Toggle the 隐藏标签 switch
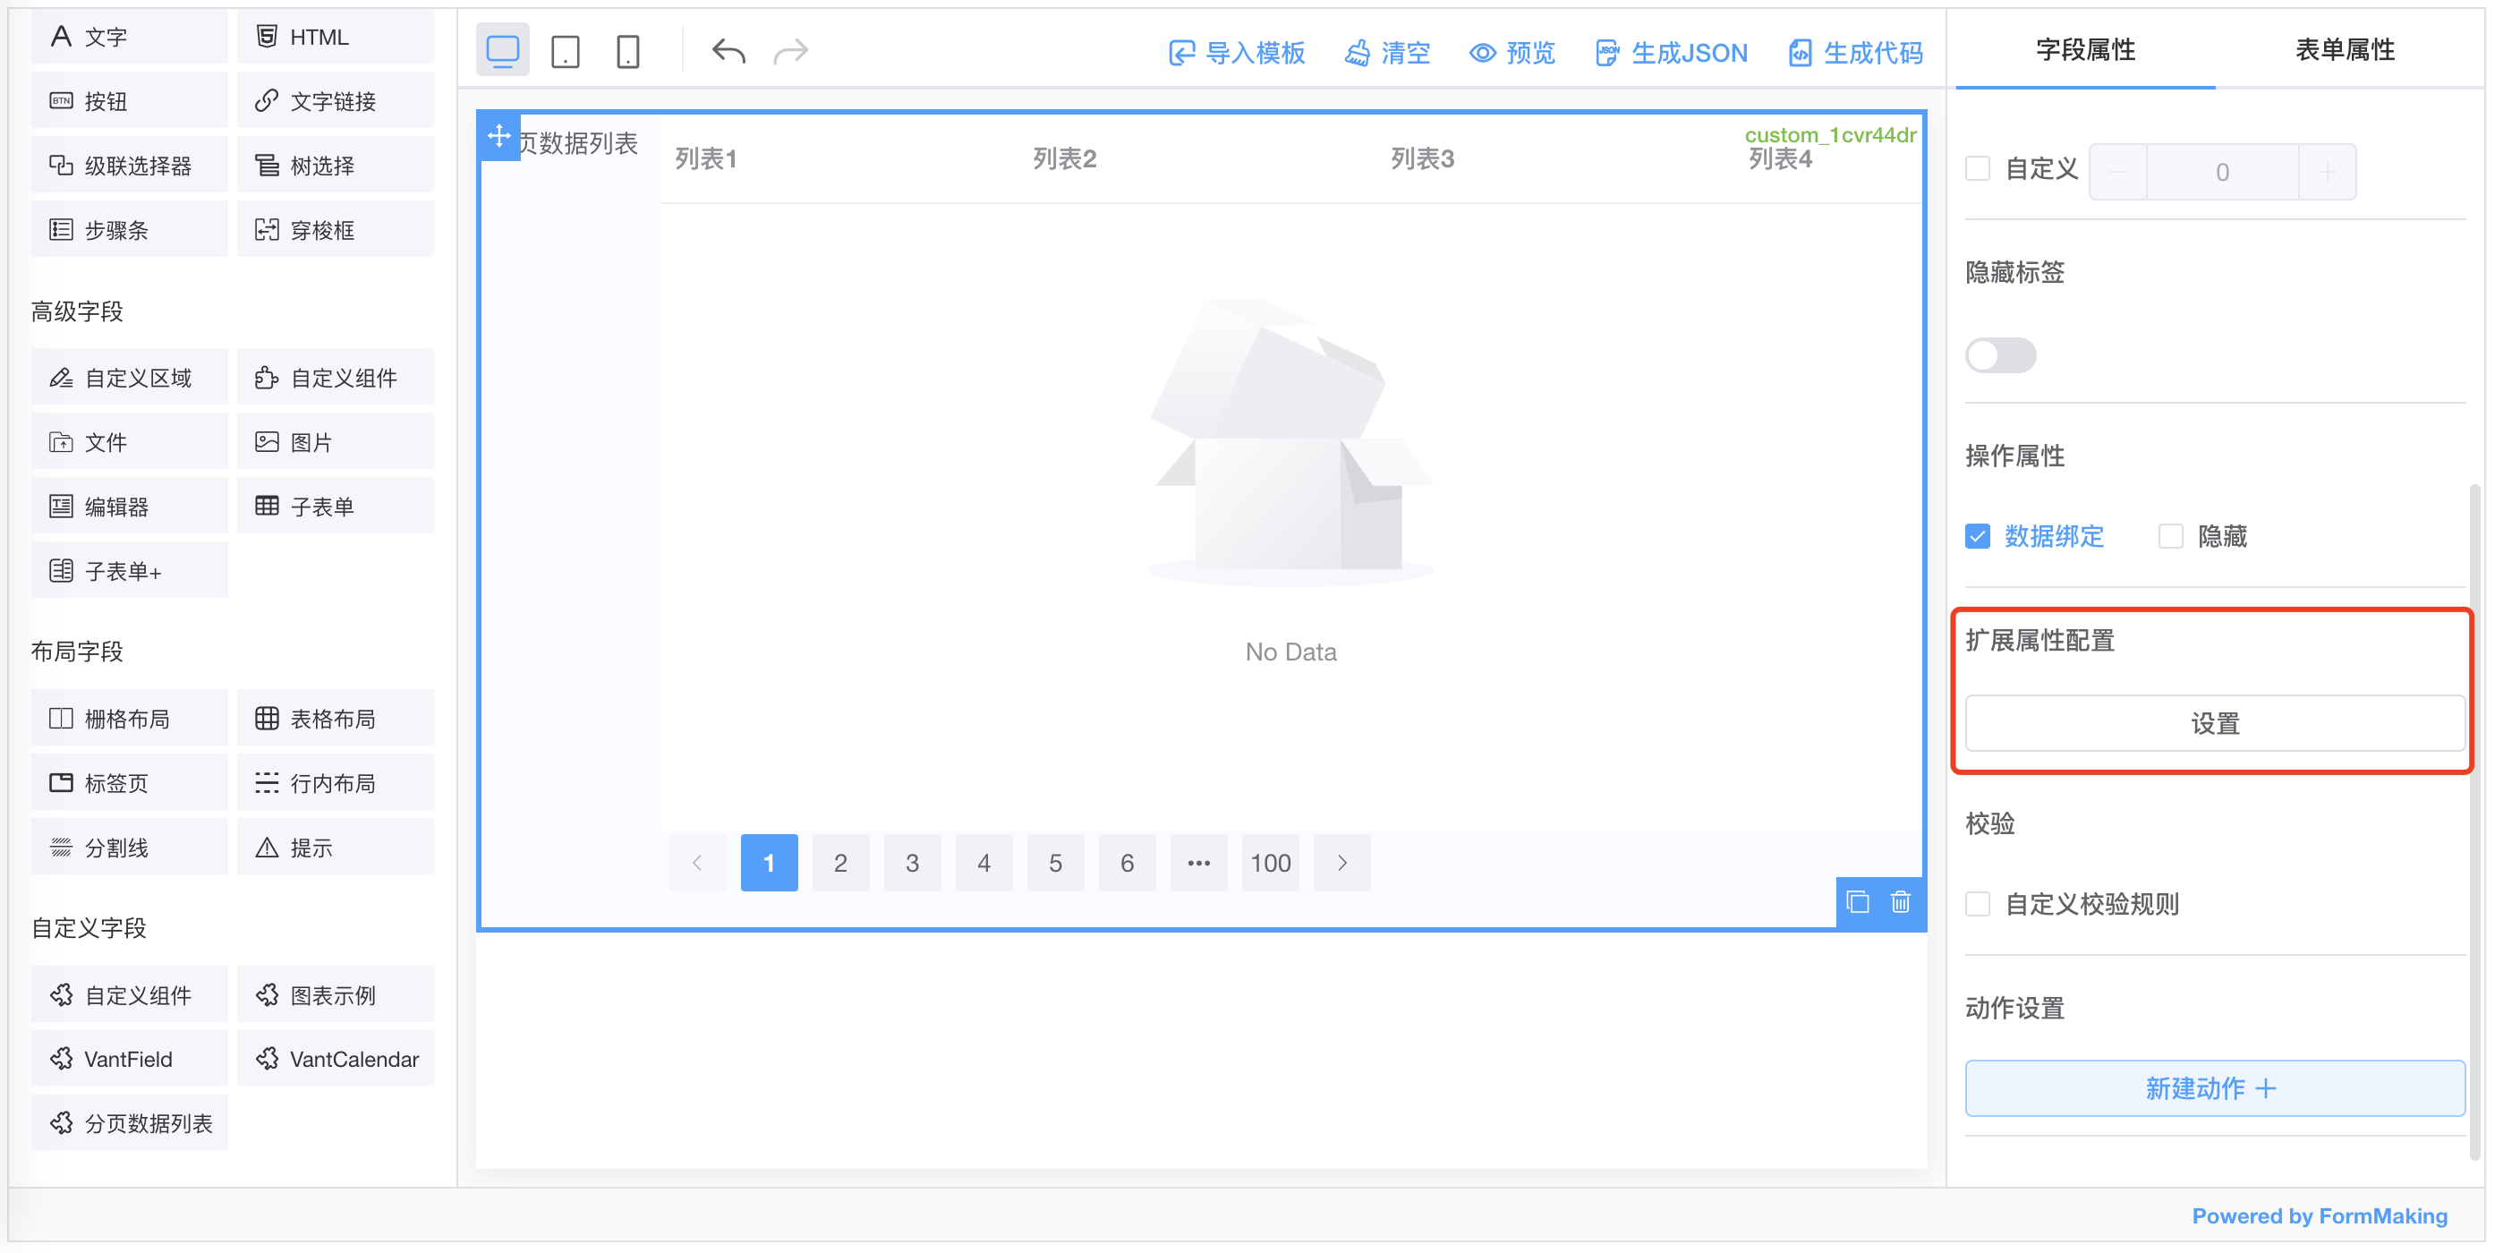The width and height of the screenshot is (2495, 1253). (2000, 355)
